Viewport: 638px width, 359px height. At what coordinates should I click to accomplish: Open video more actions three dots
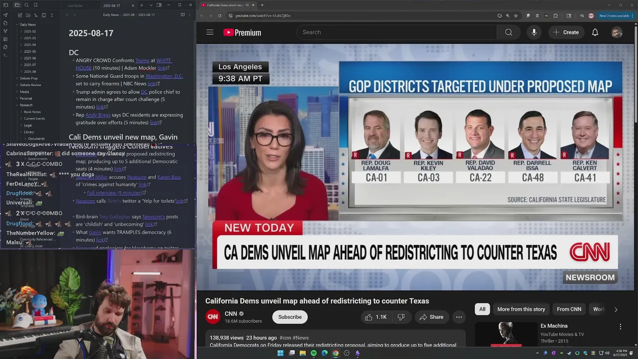pos(459,317)
